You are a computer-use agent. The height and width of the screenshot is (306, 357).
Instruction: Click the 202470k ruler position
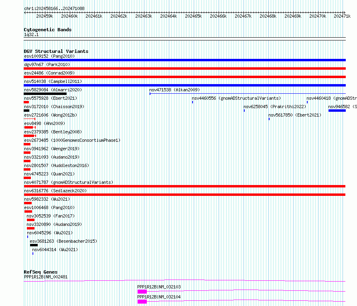point(318,16)
